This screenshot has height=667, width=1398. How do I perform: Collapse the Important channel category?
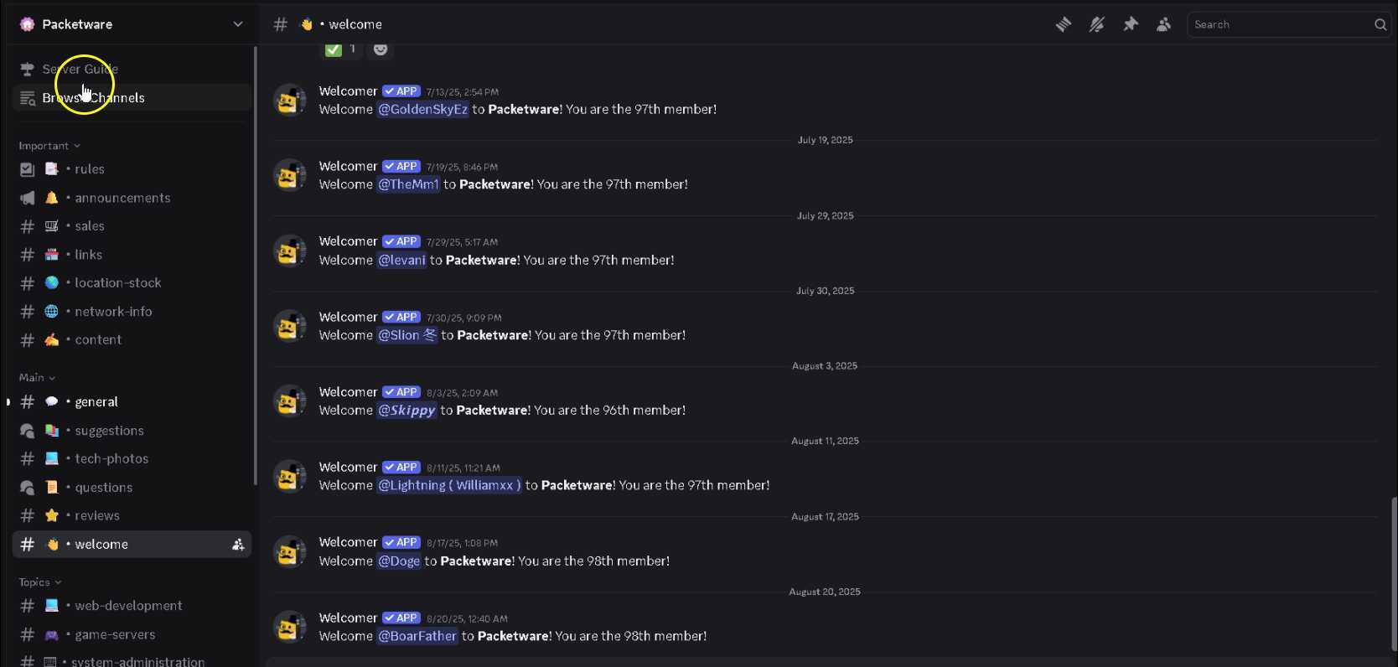pyautogui.click(x=49, y=146)
